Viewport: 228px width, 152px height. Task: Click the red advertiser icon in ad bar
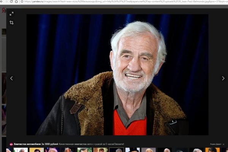click(x=11, y=144)
